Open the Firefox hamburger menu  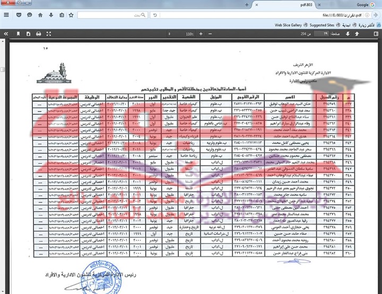click(7, 15)
